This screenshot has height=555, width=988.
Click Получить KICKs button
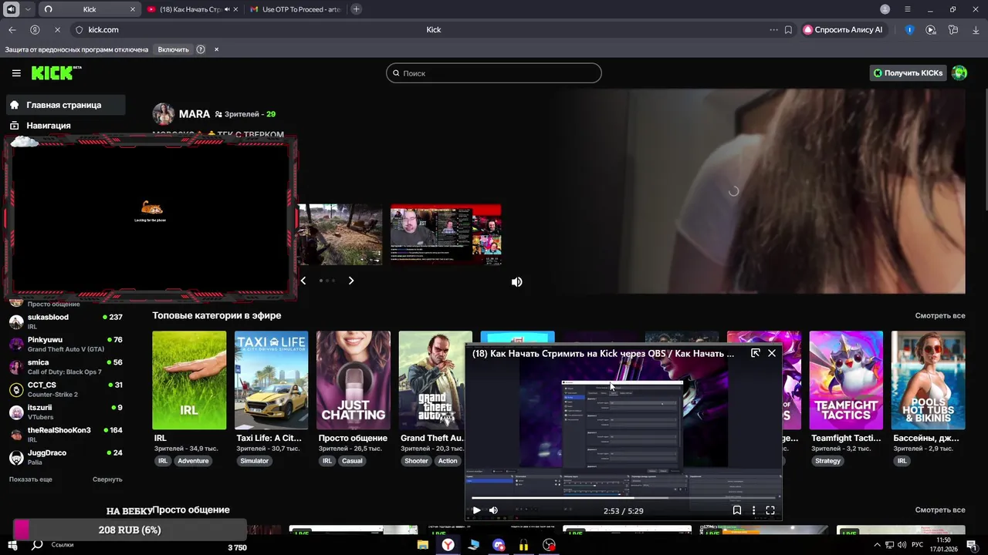tap(908, 73)
